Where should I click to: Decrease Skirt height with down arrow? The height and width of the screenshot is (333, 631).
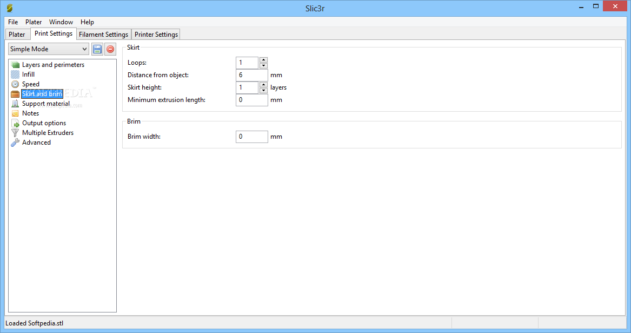[x=263, y=90]
